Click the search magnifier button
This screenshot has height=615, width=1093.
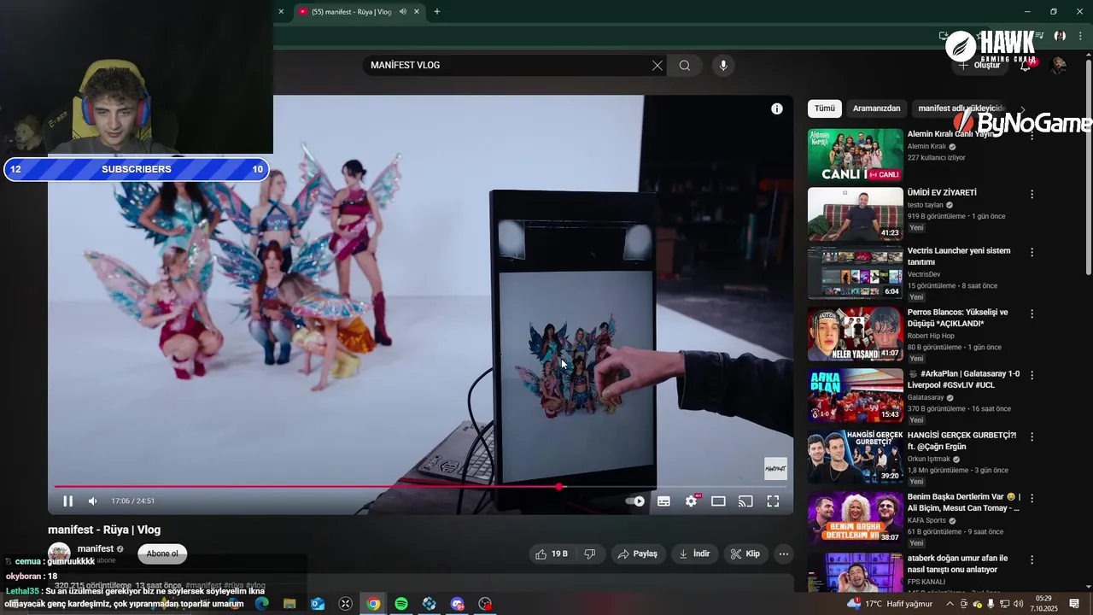[684, 66]
